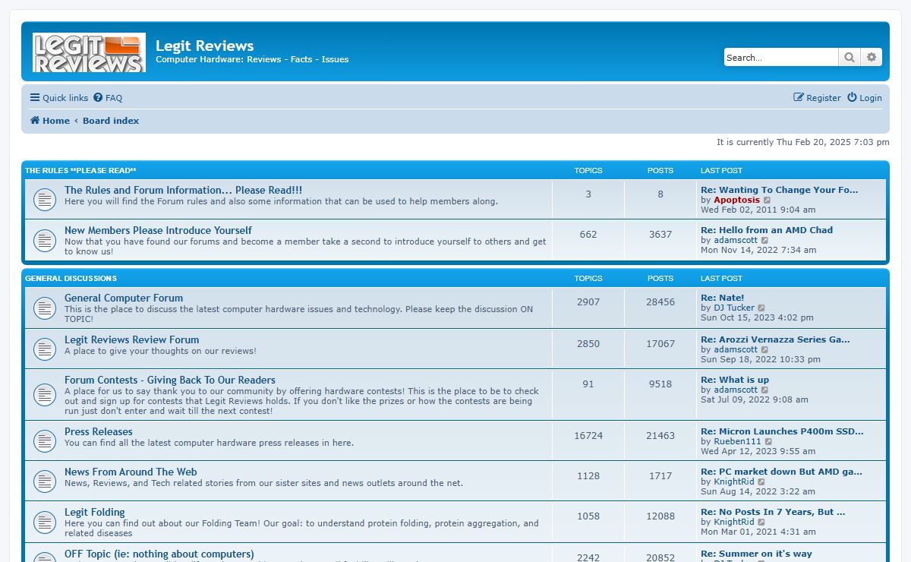This screenshot has height=562, width=911.
Task: Open the Quick links menu
Action: (59, 98)
